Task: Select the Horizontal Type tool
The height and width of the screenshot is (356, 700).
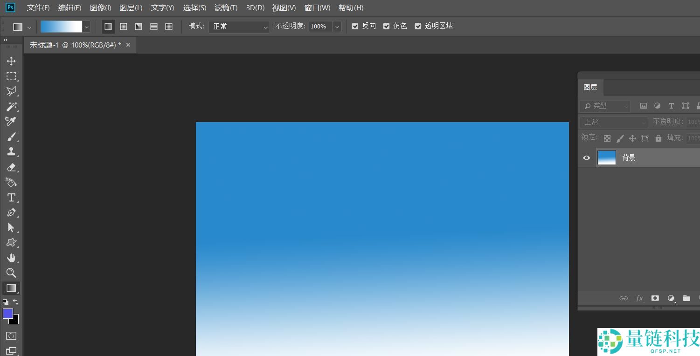Action: pos(11,198)
